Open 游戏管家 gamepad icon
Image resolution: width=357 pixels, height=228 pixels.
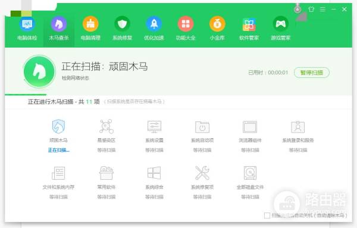(280, 24)
